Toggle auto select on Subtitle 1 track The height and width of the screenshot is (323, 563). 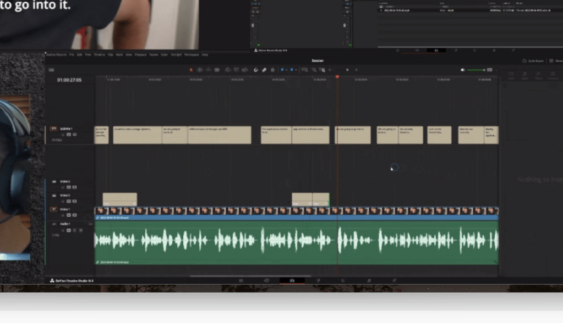coord(69,135)
